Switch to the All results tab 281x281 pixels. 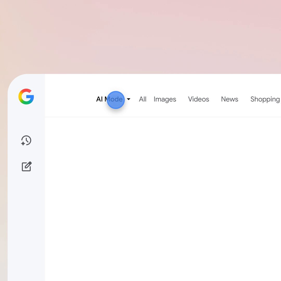[143, 99]
